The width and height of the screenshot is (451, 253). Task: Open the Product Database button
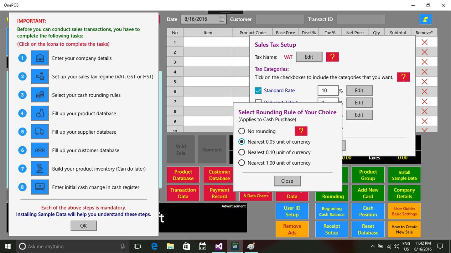[183, 175]
